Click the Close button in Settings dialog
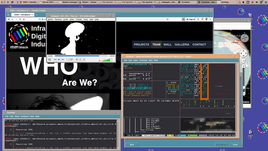Viewport: 268px width, 151px height. pos(235,145)
